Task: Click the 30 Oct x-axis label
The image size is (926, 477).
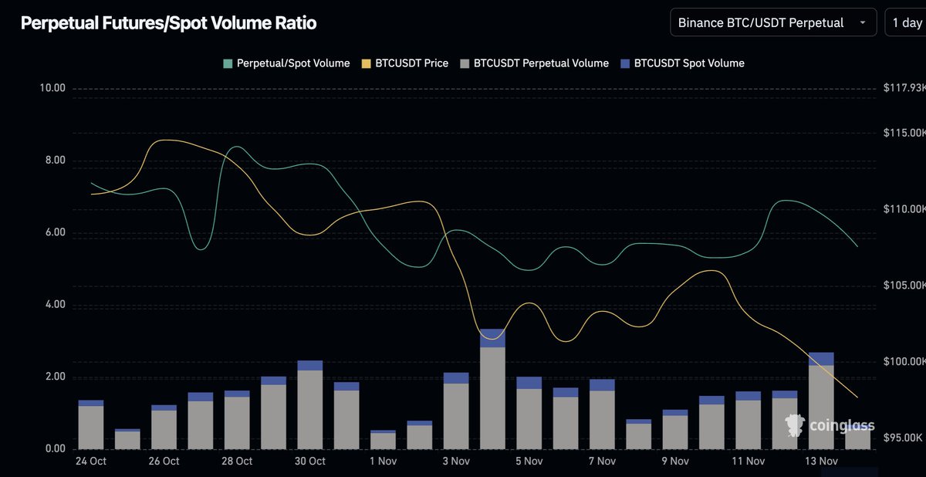Action: pyautogui.click(x=310, y=462)
